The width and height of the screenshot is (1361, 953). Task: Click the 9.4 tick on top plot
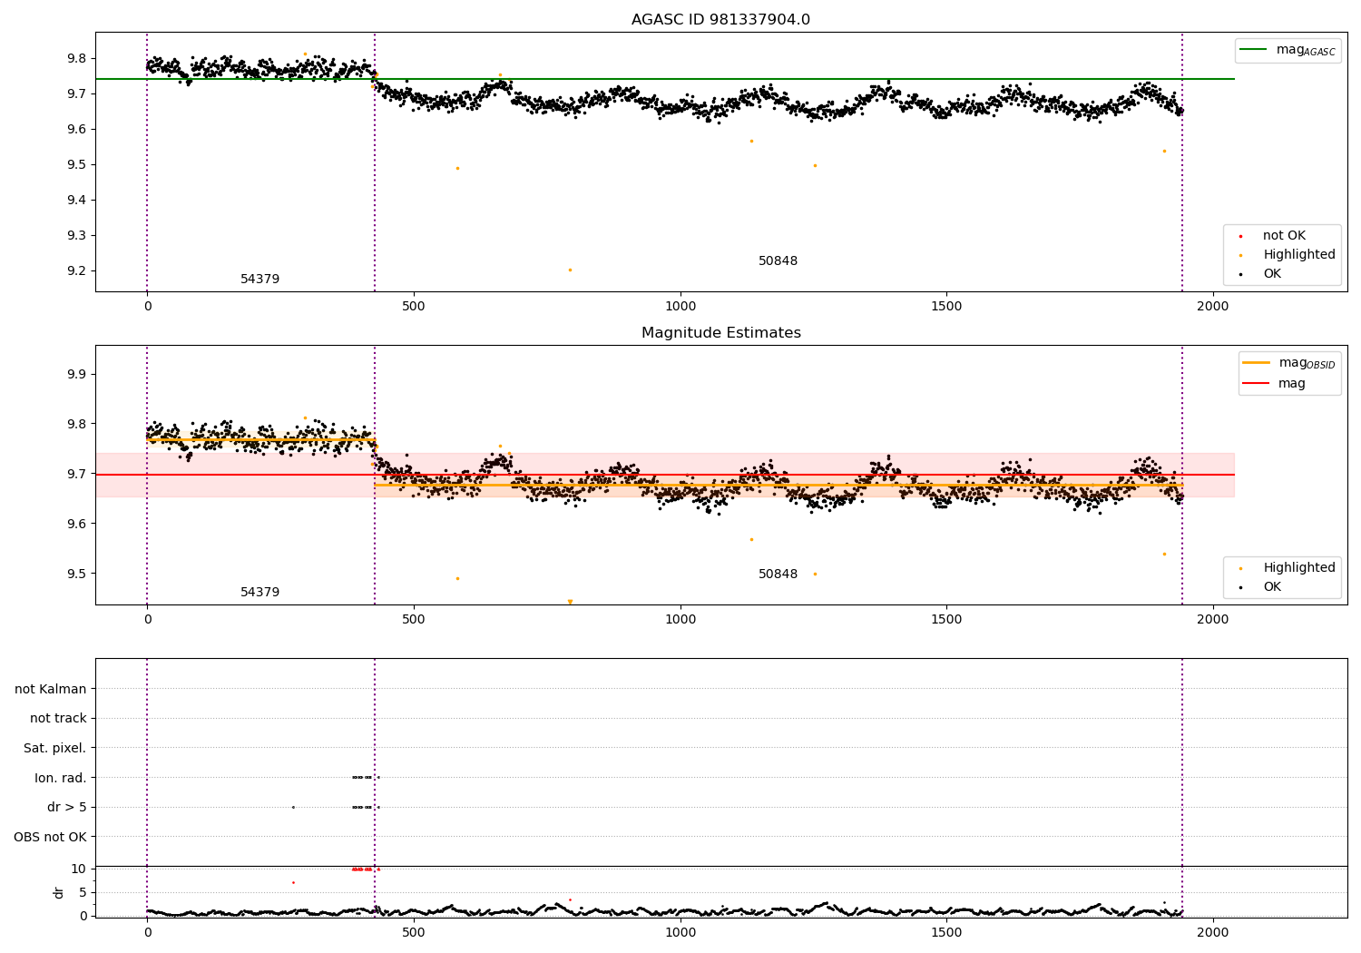pyautogui.click(x=74, y=200)
